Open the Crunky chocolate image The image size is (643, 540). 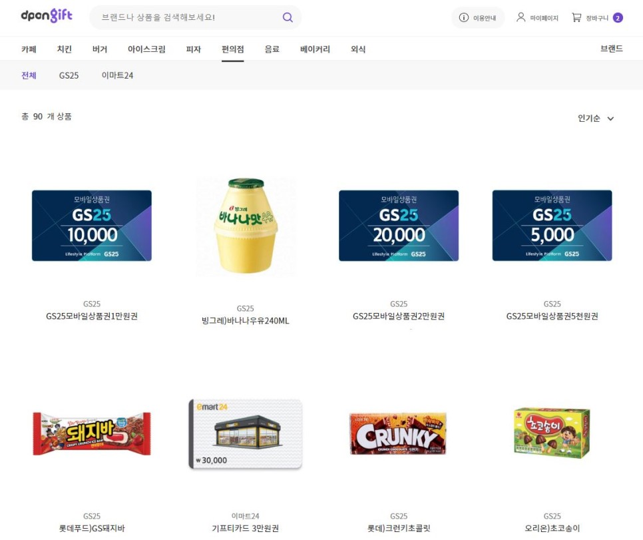pos(398,433)
